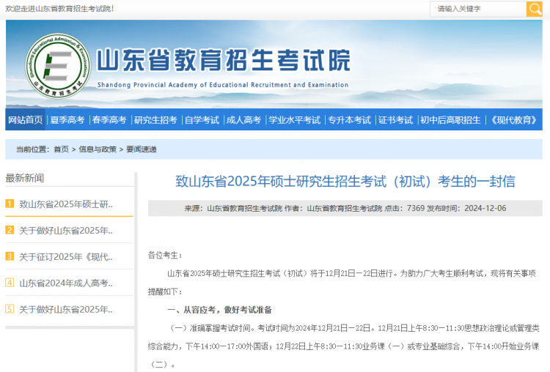The width and height of the screenshot is (550, 372).
Task: Open the 《现代教育》 nav item
Action: 513,120
